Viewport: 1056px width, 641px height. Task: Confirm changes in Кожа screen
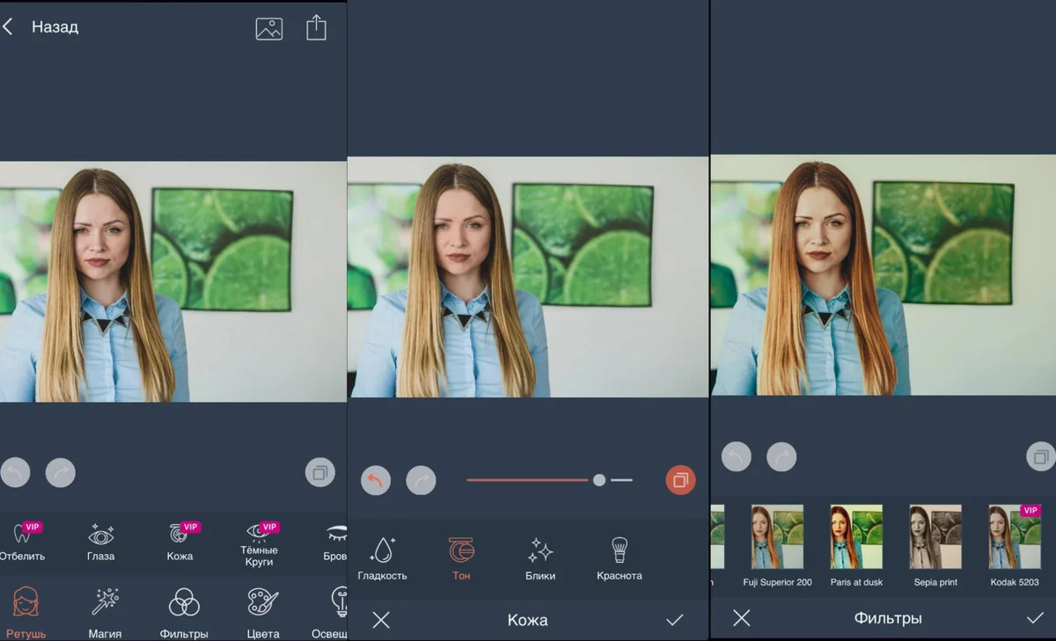point(675,620)
